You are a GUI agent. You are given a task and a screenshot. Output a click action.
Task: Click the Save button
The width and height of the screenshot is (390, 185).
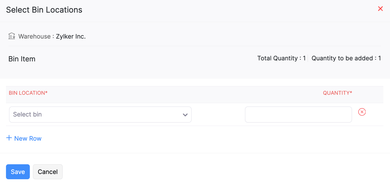18,172
